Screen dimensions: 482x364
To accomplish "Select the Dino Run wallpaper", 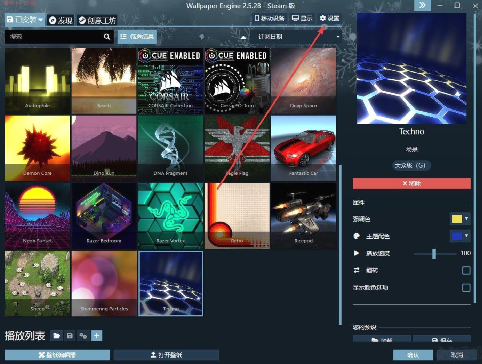I will (104, 148).
